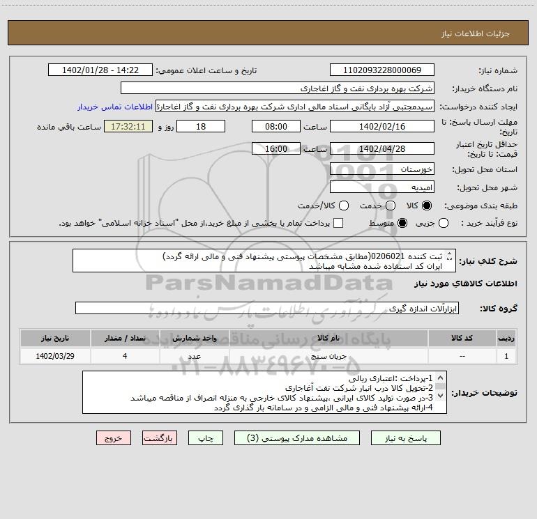Click the announcement date field 1402/01/28 - 14:22

[100, 70]
